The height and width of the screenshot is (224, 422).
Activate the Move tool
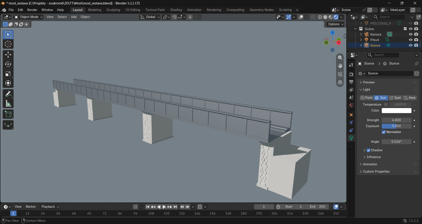[x=8, y=55]
